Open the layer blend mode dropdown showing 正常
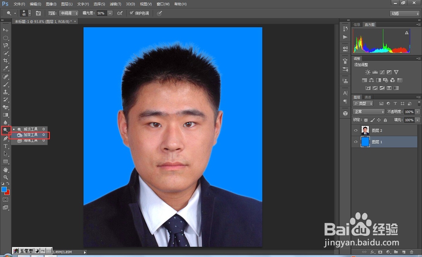 click(368, 111)
